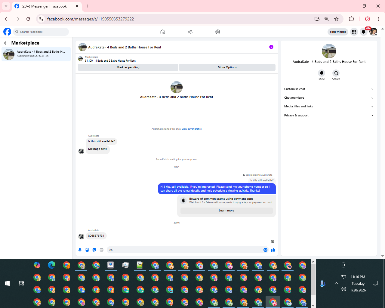This screenshot has width=385, height=308.
Task: Open the Chrome extensions puzzle icon
Action: [351, 19]
